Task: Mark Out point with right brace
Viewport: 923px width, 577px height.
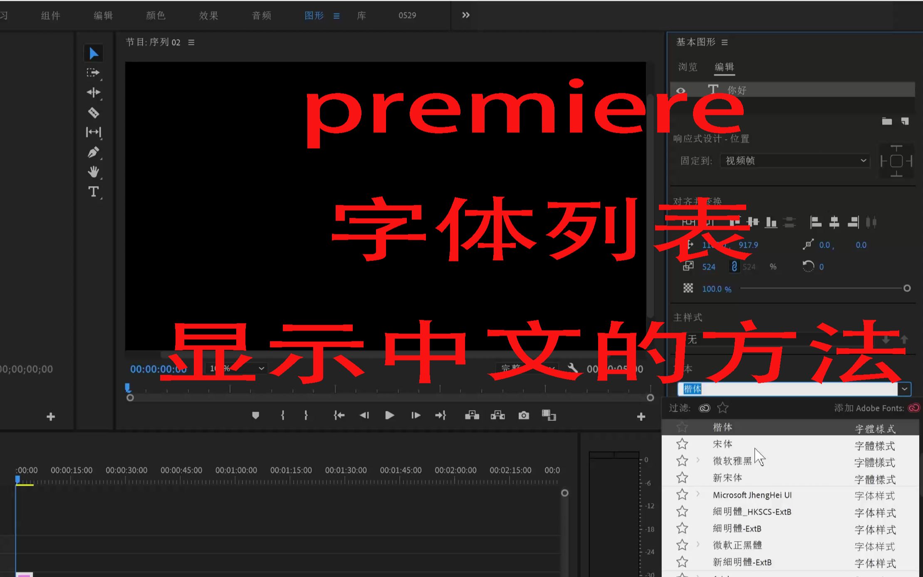Action: tap(306, 415)
